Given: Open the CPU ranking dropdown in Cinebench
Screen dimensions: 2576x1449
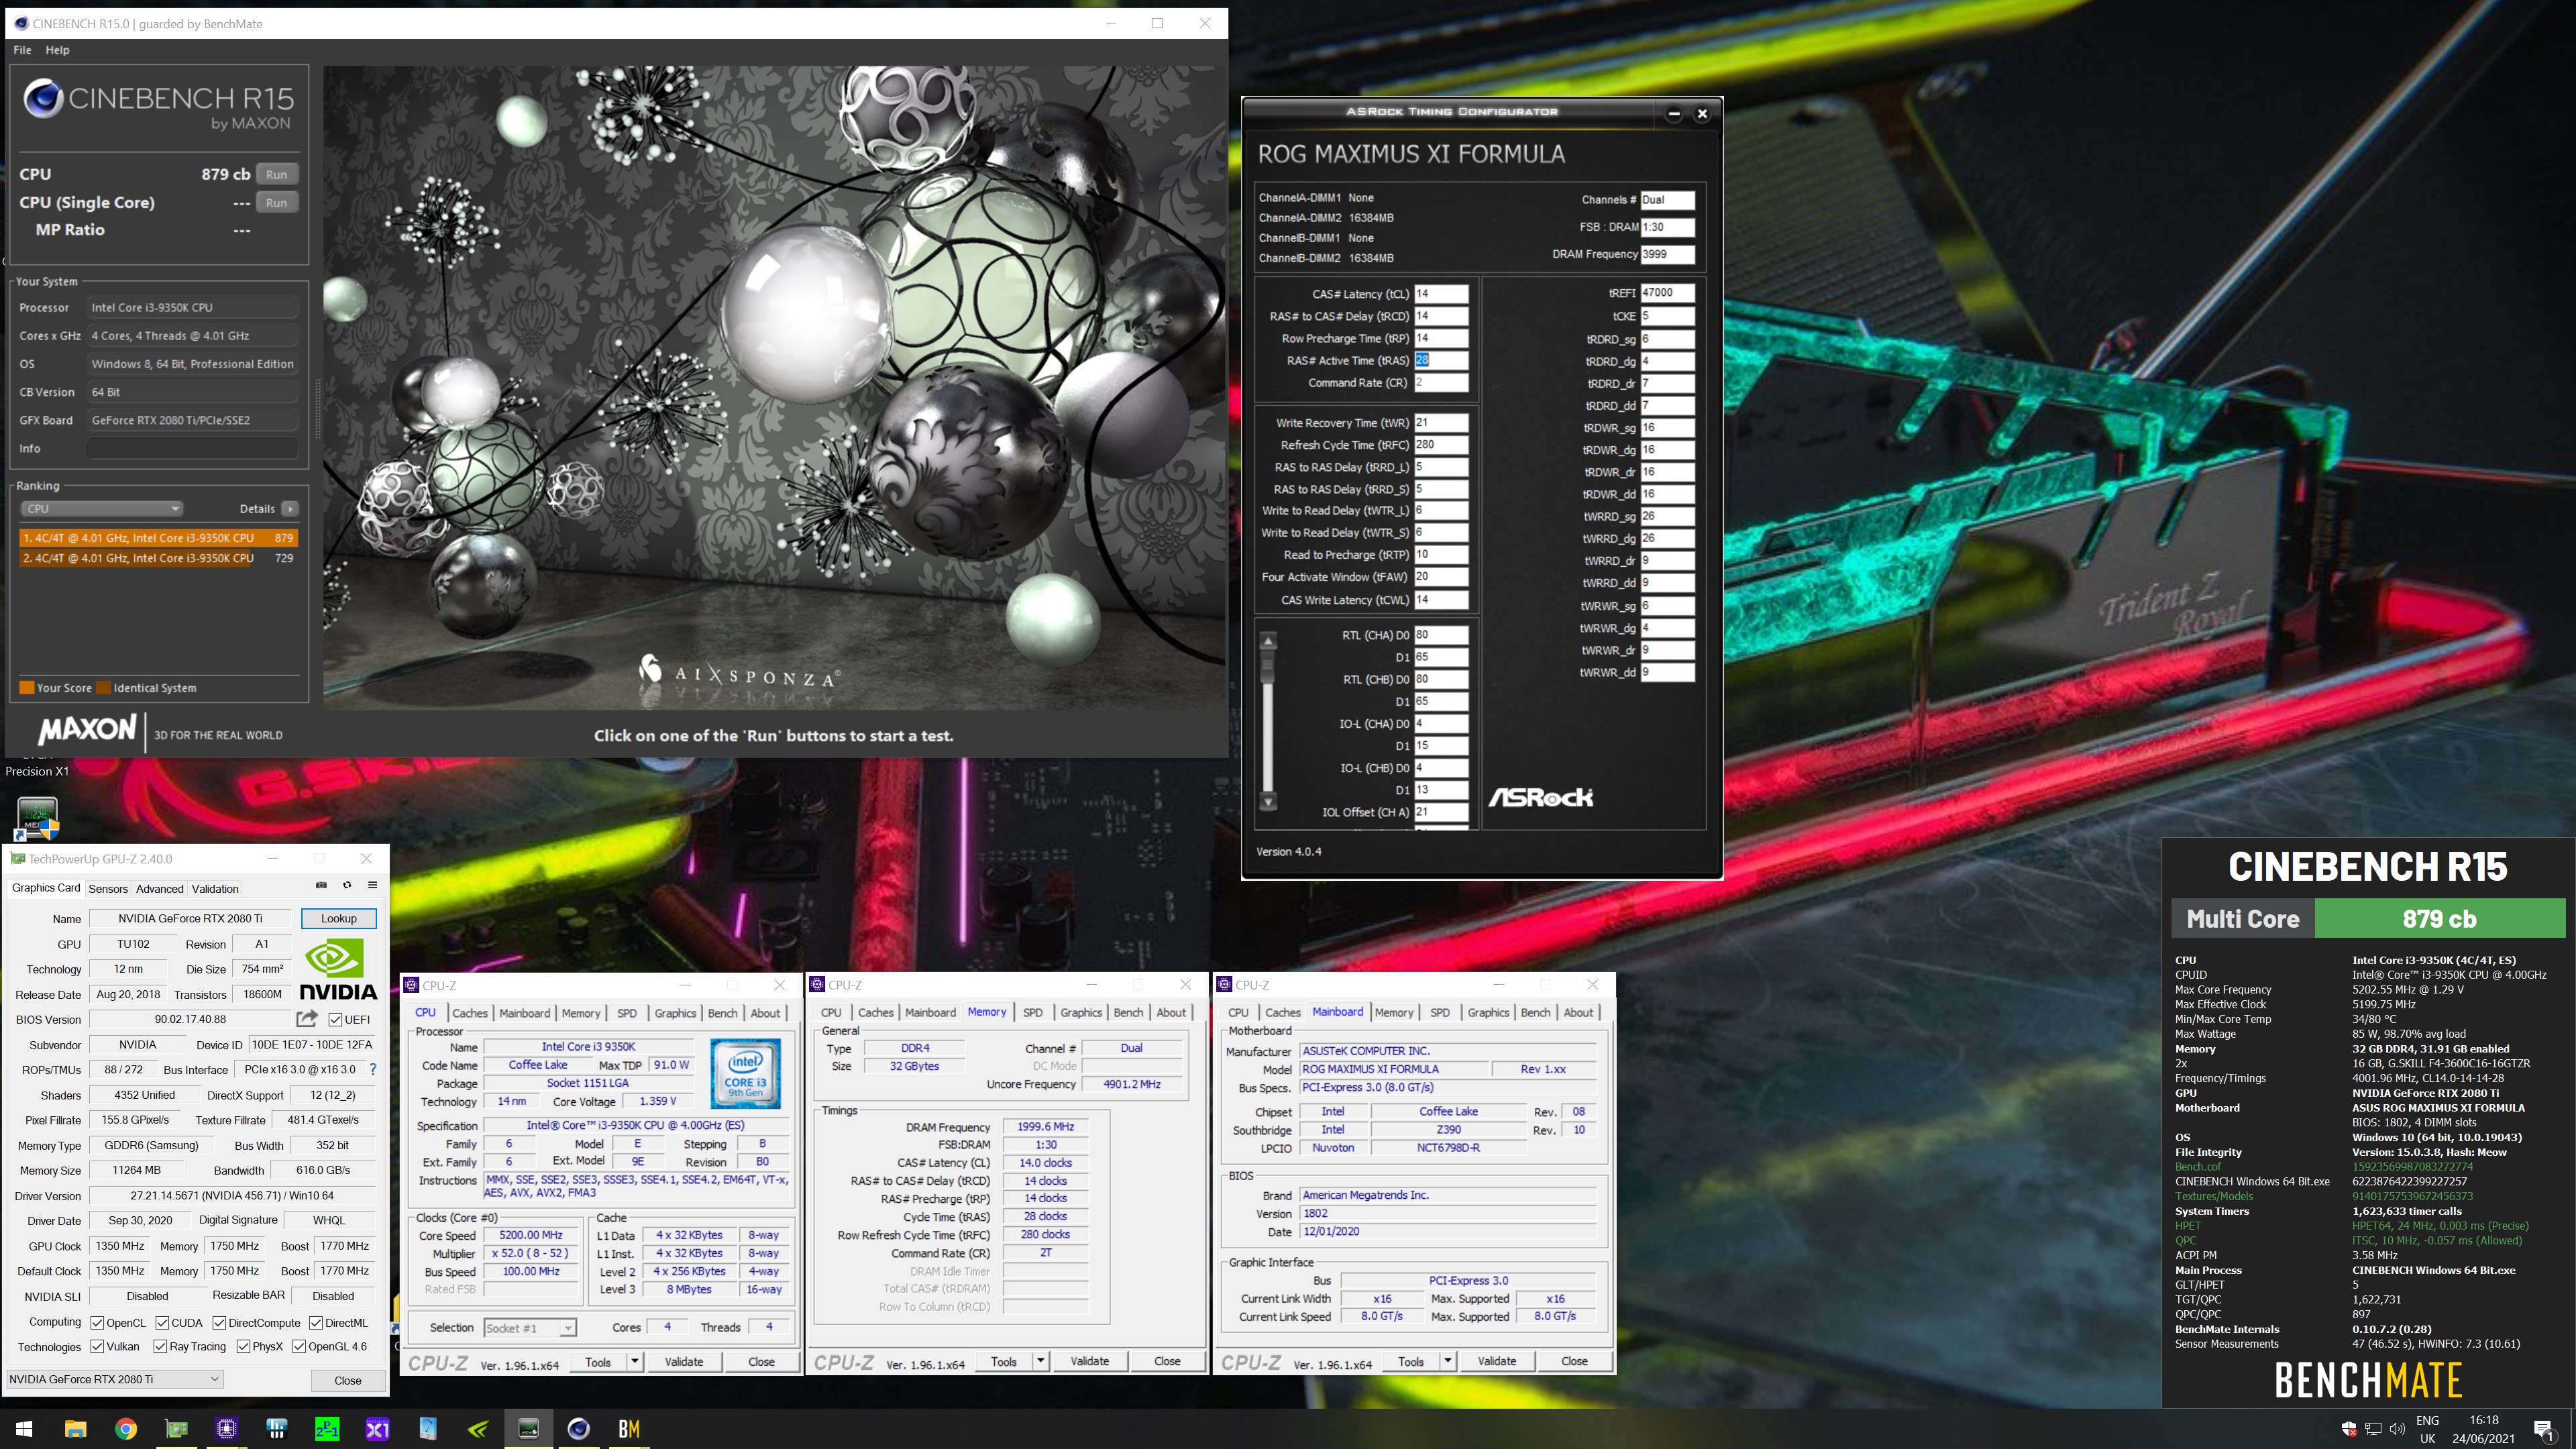Looking at the screenshot, I should (101, 509).
